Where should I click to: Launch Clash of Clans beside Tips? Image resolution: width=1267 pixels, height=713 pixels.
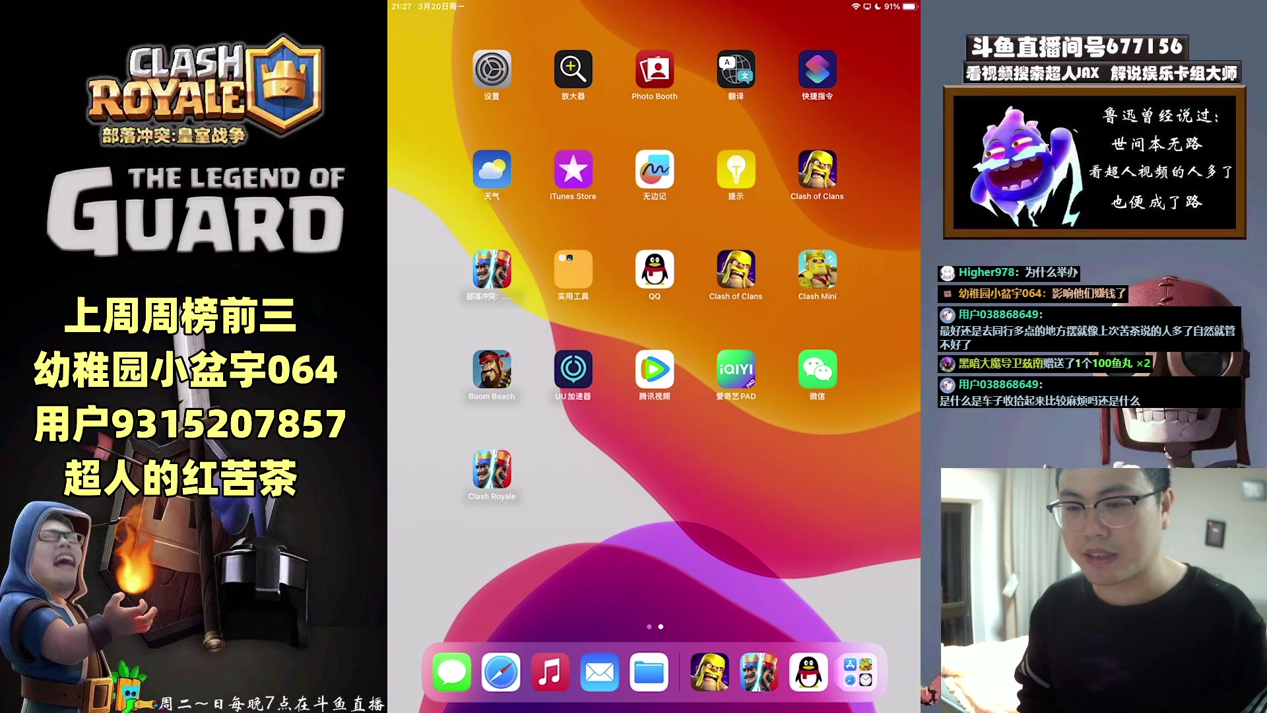(817, 169)
